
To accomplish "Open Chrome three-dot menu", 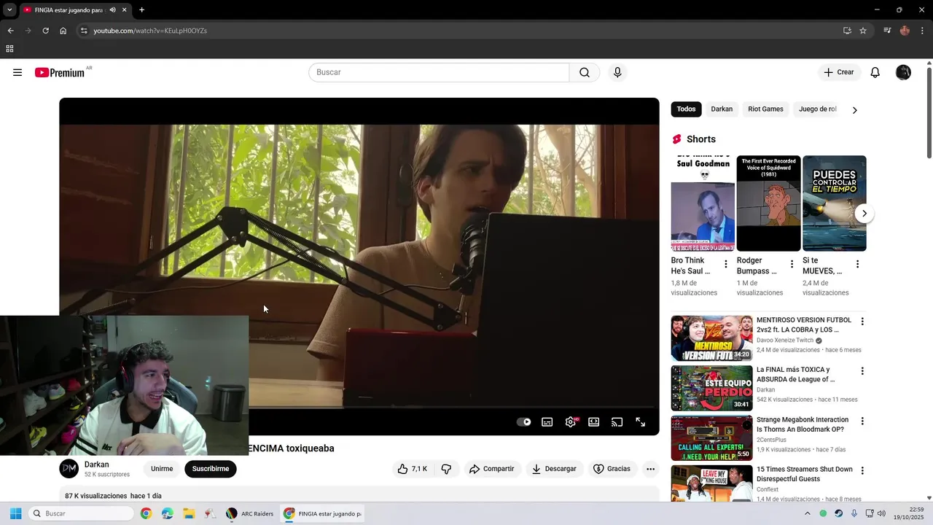I will (922, 31).
